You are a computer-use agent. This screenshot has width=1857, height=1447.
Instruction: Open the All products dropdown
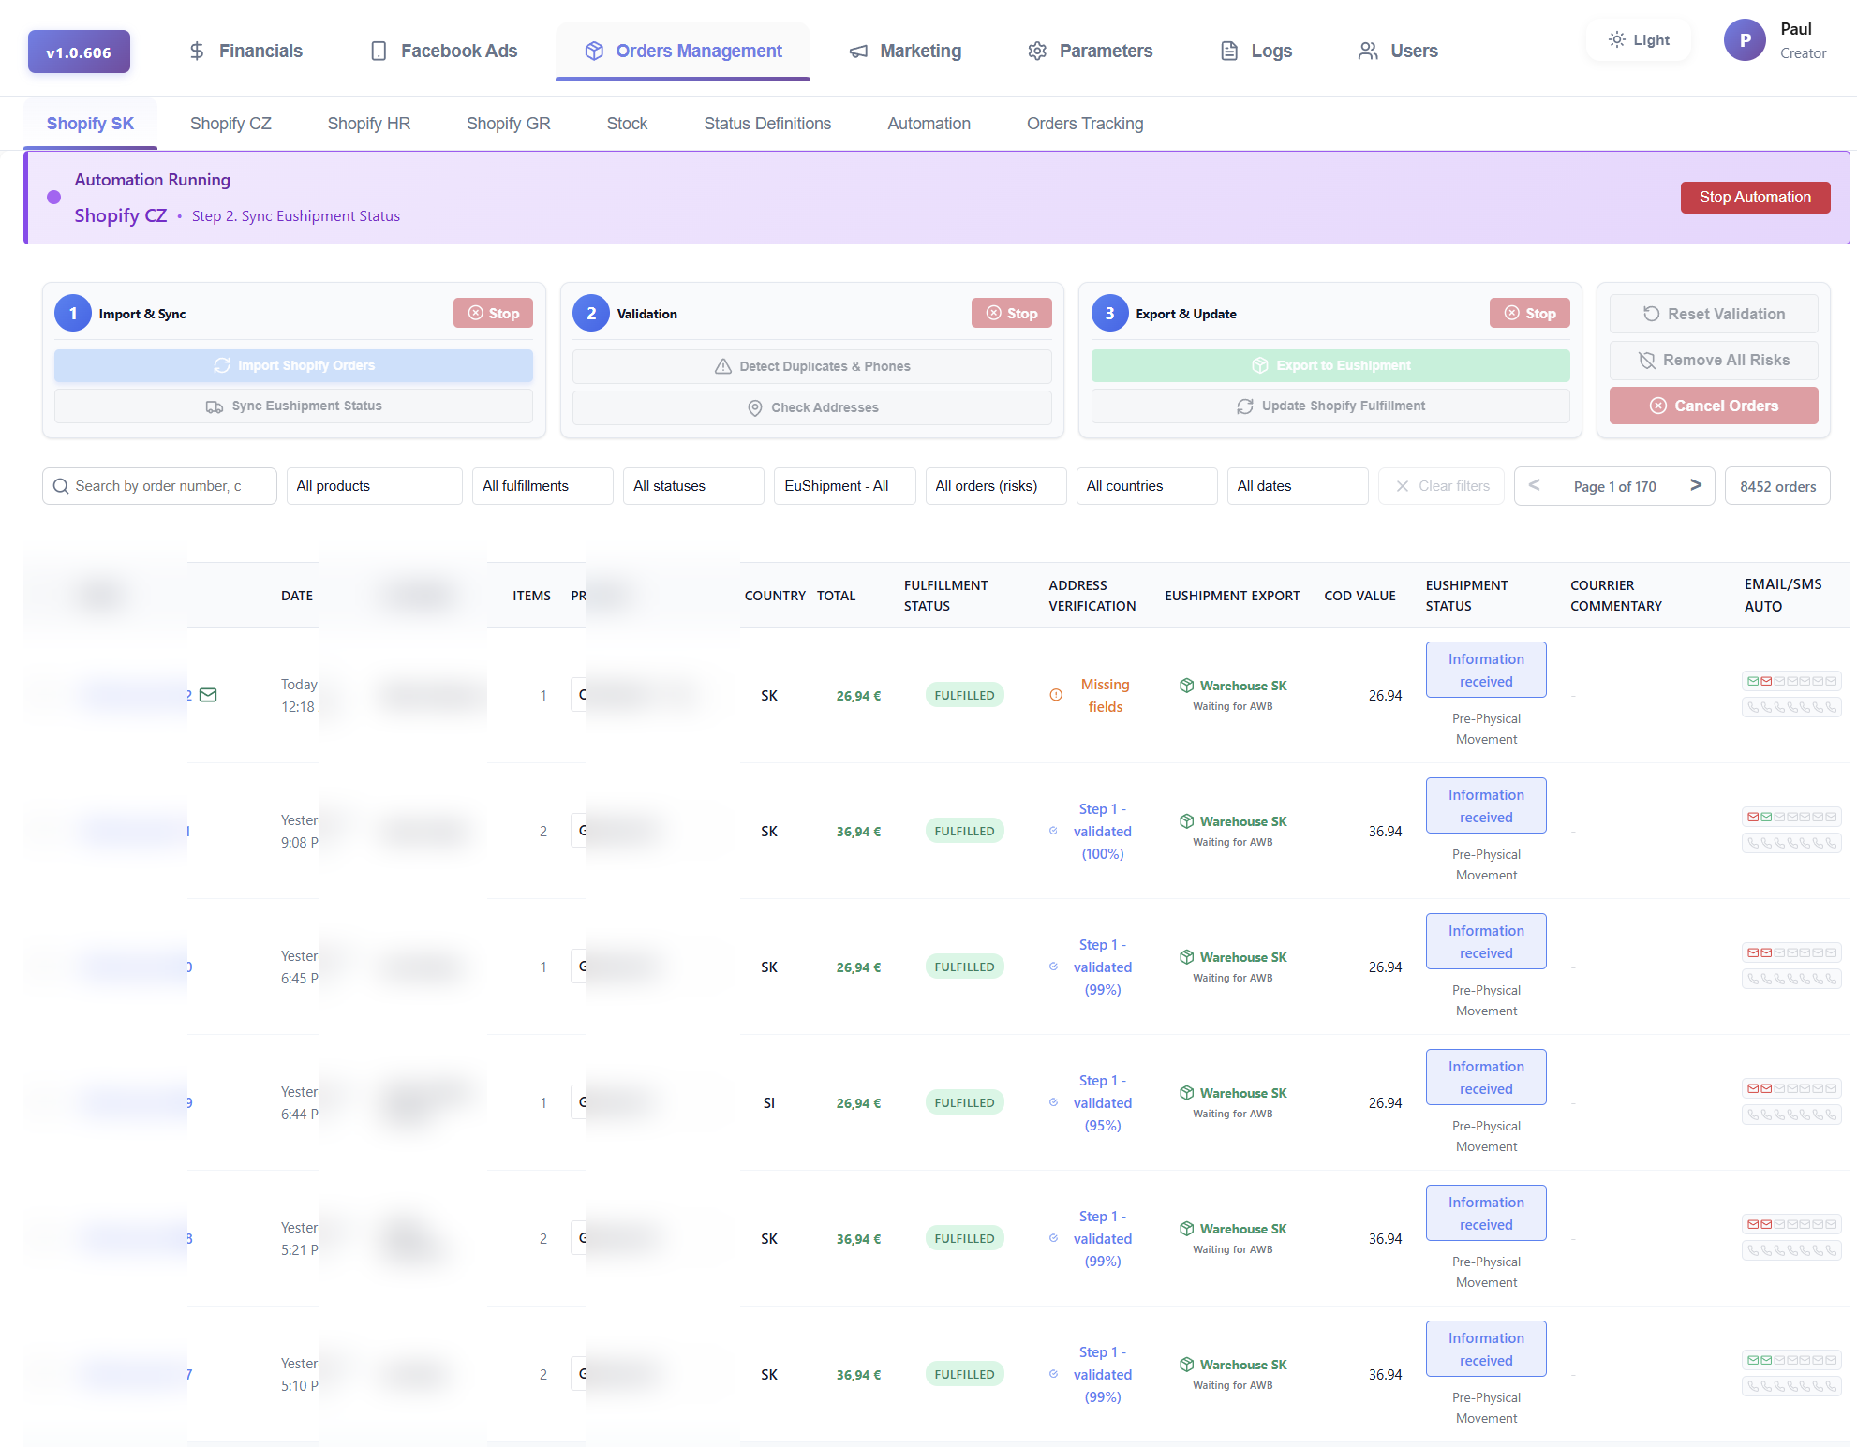374,485
